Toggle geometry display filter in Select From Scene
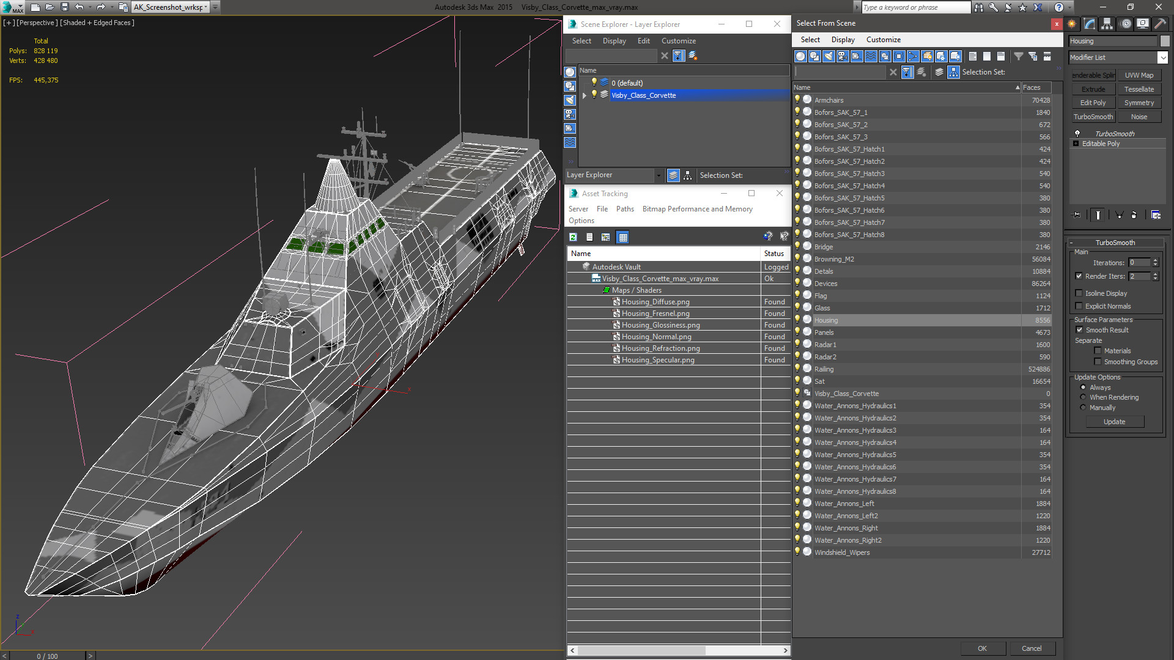 800,56
